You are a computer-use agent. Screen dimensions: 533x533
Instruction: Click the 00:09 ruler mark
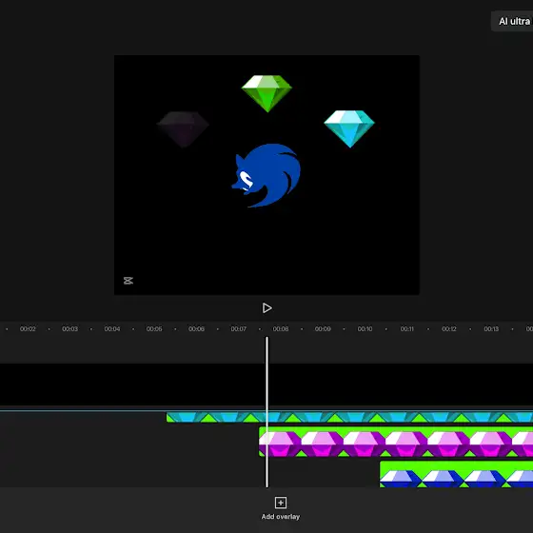tap(323, 328)
